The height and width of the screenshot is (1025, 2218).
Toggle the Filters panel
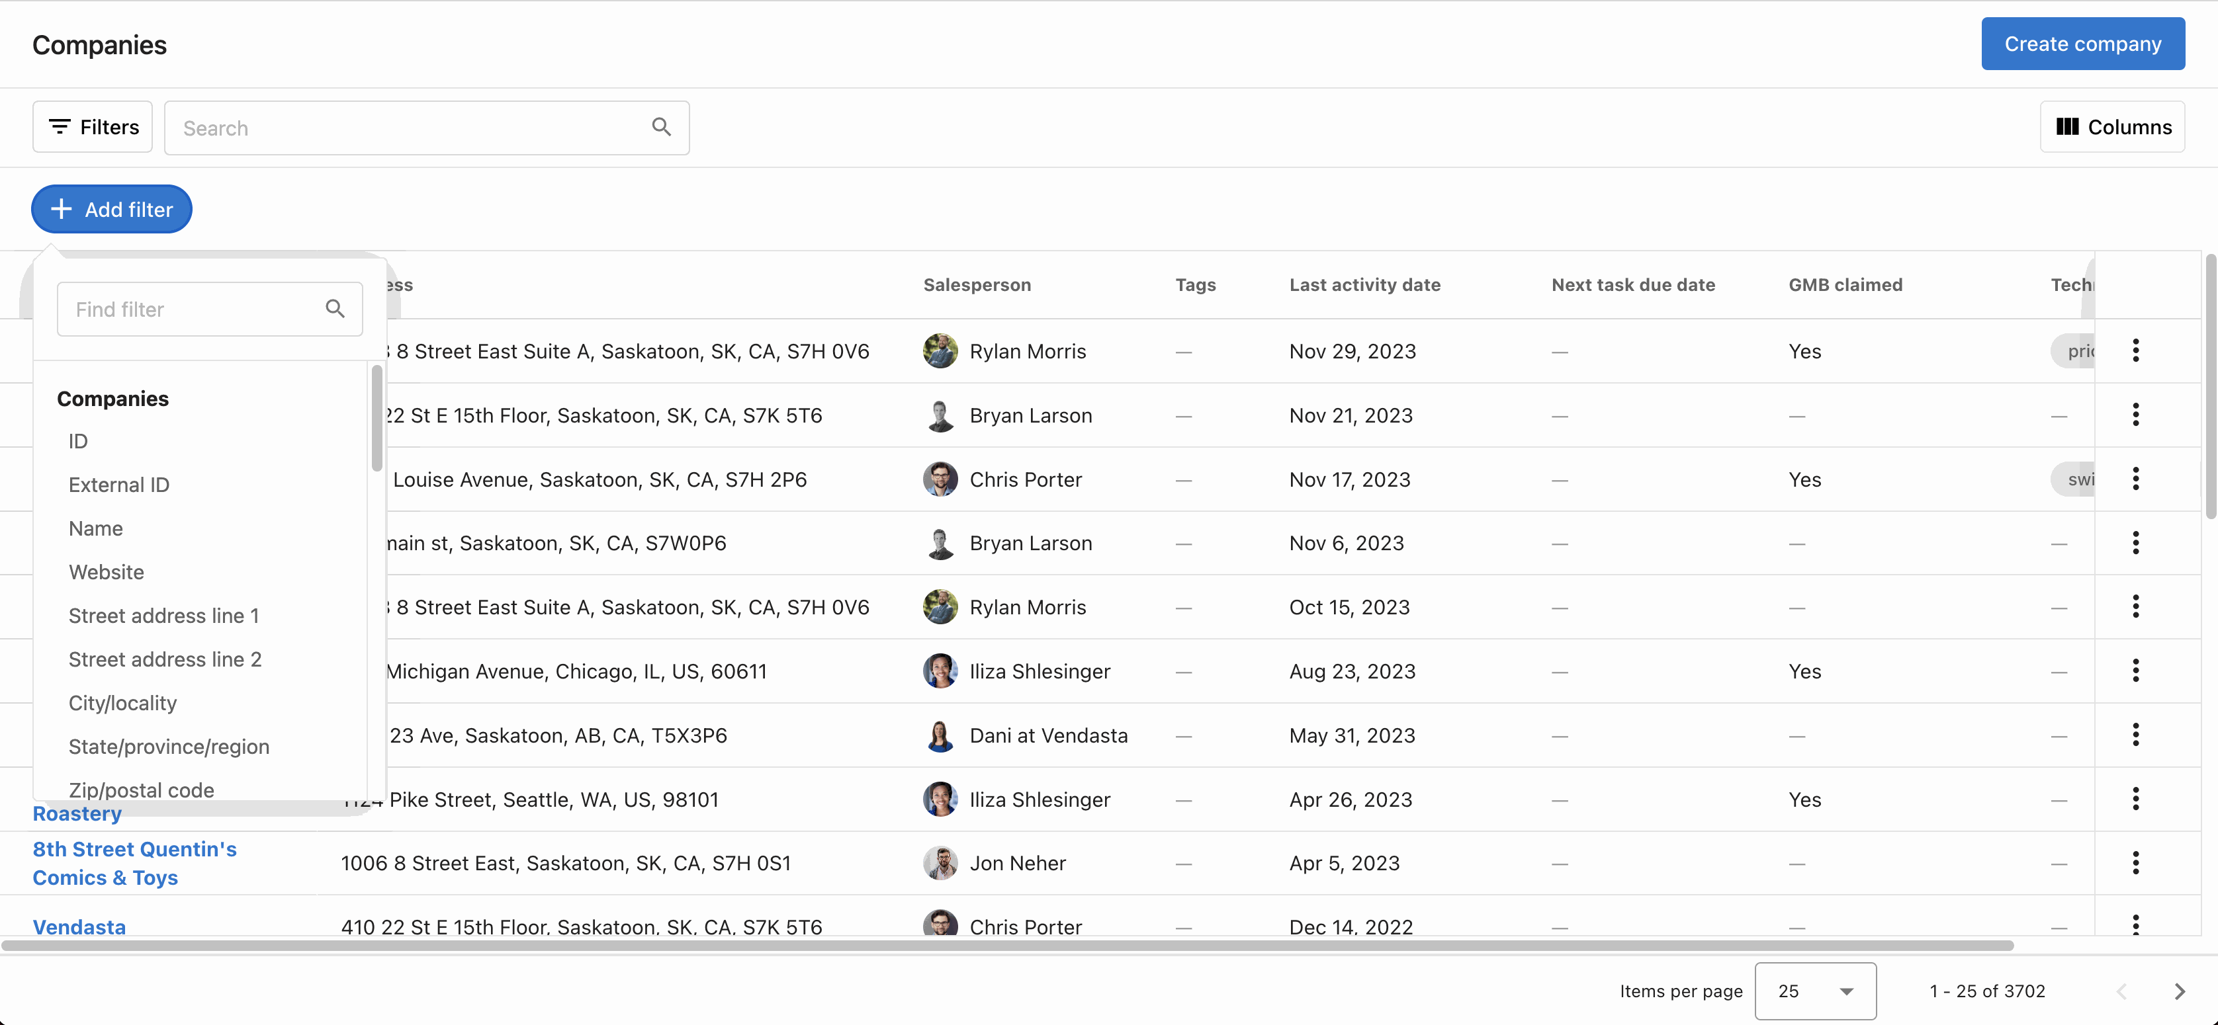(x=93, y=128)
